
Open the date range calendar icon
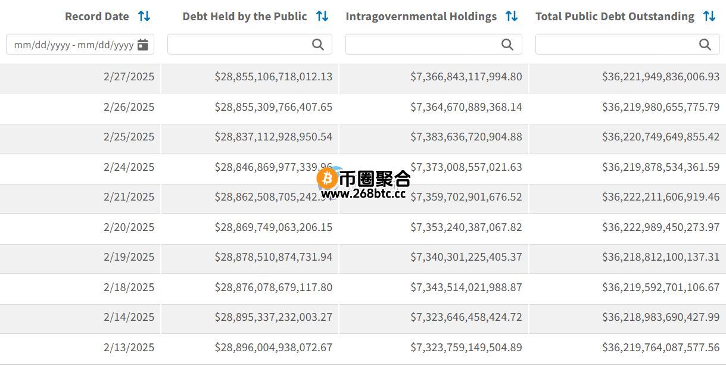pos(143,45)
